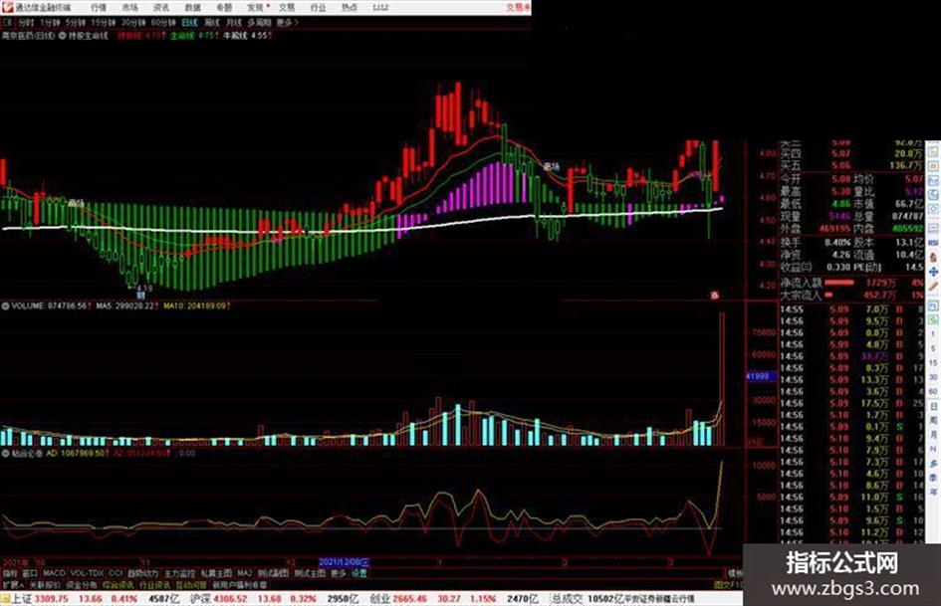This screenshot has height=606, width=941.
Task: Switch chart to 15分钟 period
Action: point(104,22)
